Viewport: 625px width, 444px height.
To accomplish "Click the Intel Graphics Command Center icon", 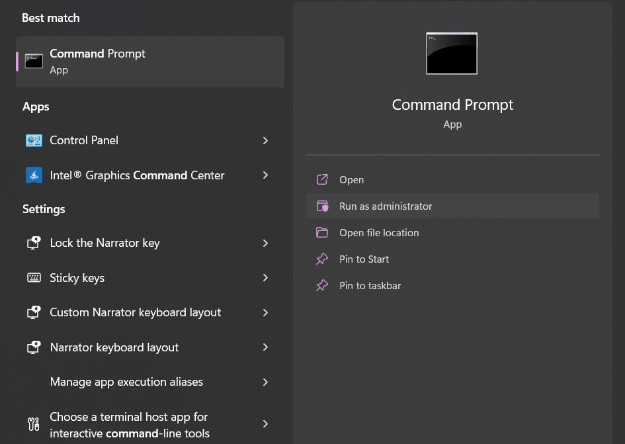I will pos(34,175).
